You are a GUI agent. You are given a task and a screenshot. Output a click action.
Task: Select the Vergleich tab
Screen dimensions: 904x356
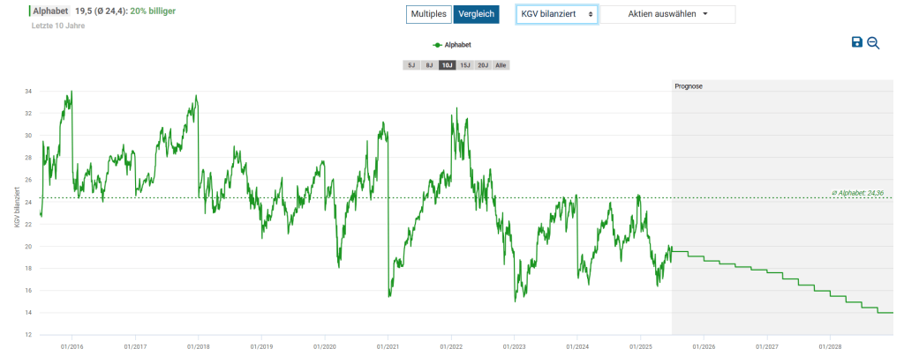476,14
